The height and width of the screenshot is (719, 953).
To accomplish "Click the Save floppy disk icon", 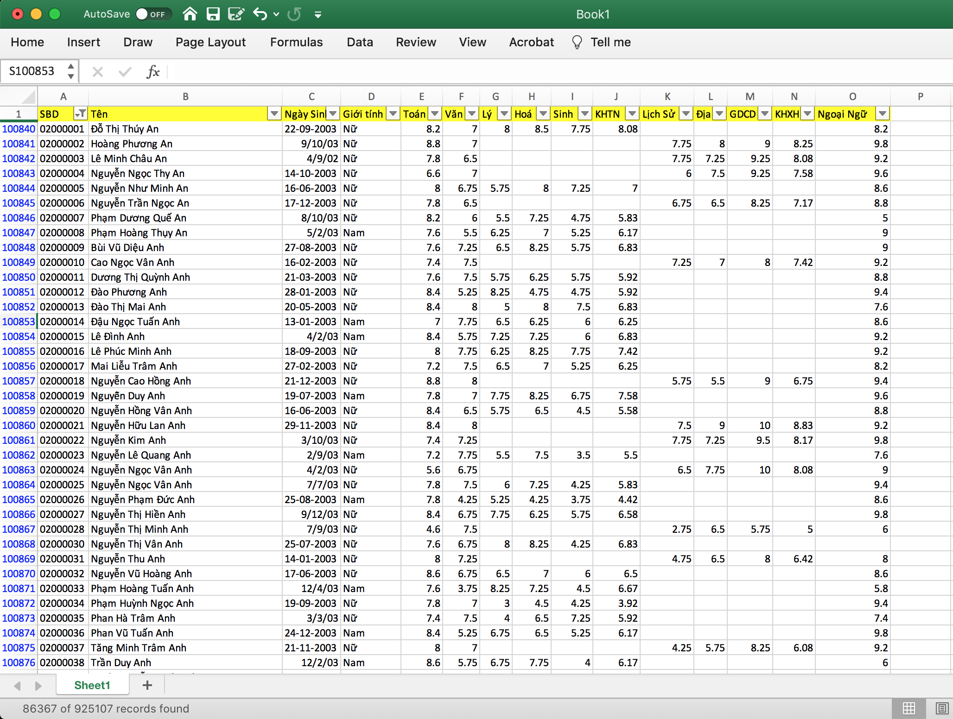I will click(x=213, y=14).
